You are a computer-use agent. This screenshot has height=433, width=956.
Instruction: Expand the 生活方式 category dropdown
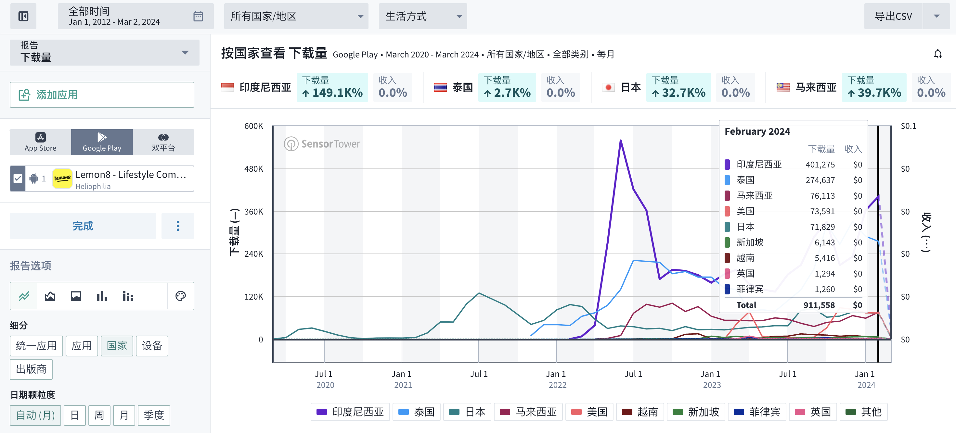(x=423, y=16)
